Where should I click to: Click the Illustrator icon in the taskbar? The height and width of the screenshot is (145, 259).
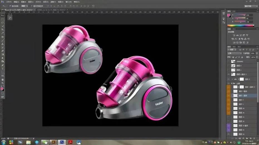[x=53, y=142]
